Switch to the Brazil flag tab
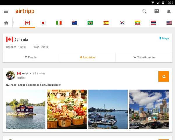The image size is (175, 140). pos(90,23)
